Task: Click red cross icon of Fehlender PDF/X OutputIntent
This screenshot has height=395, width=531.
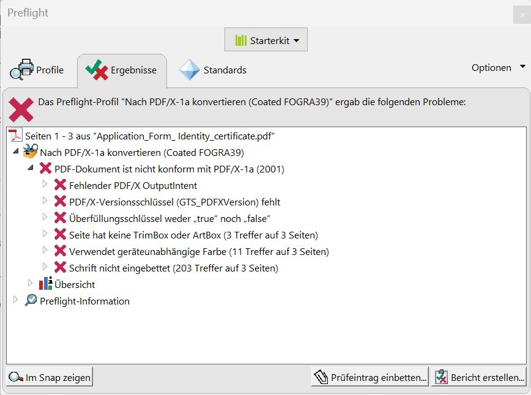Action: (60, 185)
